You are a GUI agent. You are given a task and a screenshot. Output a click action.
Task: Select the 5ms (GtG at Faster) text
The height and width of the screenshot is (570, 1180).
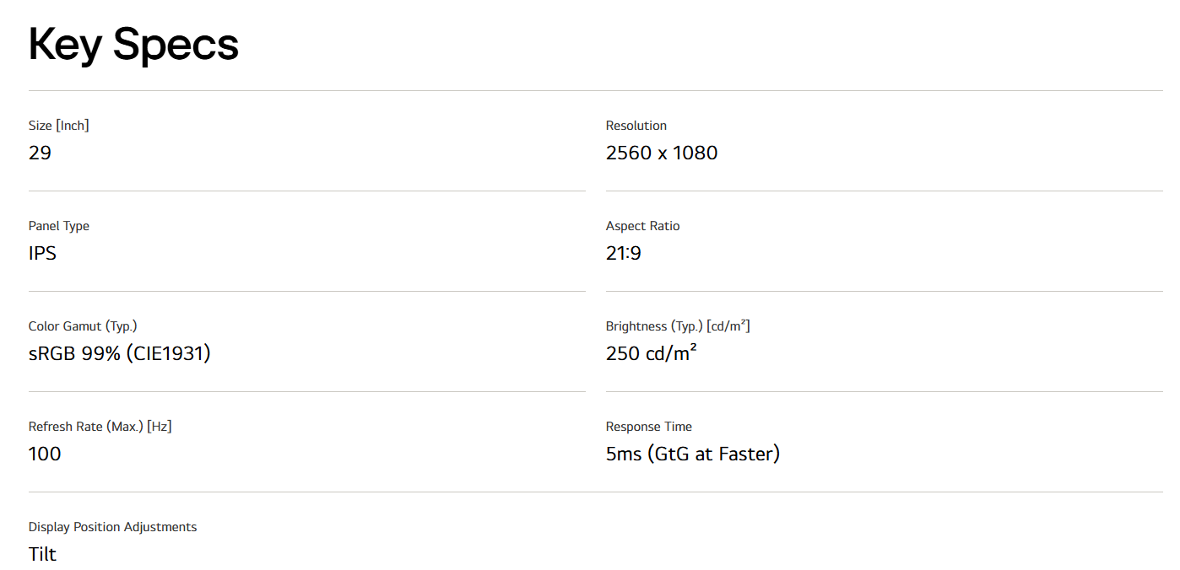coord(692,454)
